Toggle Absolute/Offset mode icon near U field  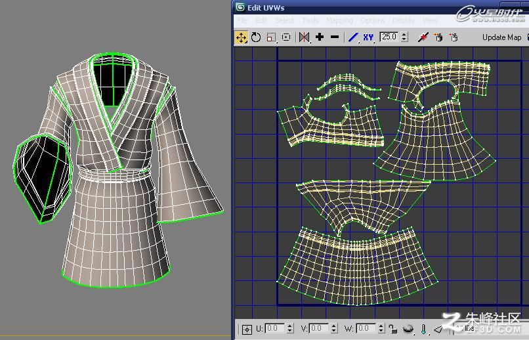[x=247, y=329]
